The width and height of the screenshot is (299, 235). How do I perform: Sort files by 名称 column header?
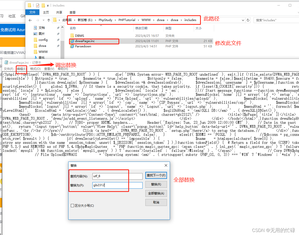[73, 28]
